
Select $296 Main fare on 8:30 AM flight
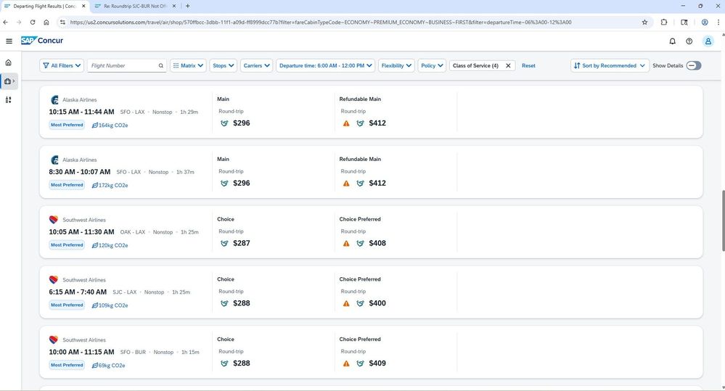pyautogui.click(x=242, y=184)
